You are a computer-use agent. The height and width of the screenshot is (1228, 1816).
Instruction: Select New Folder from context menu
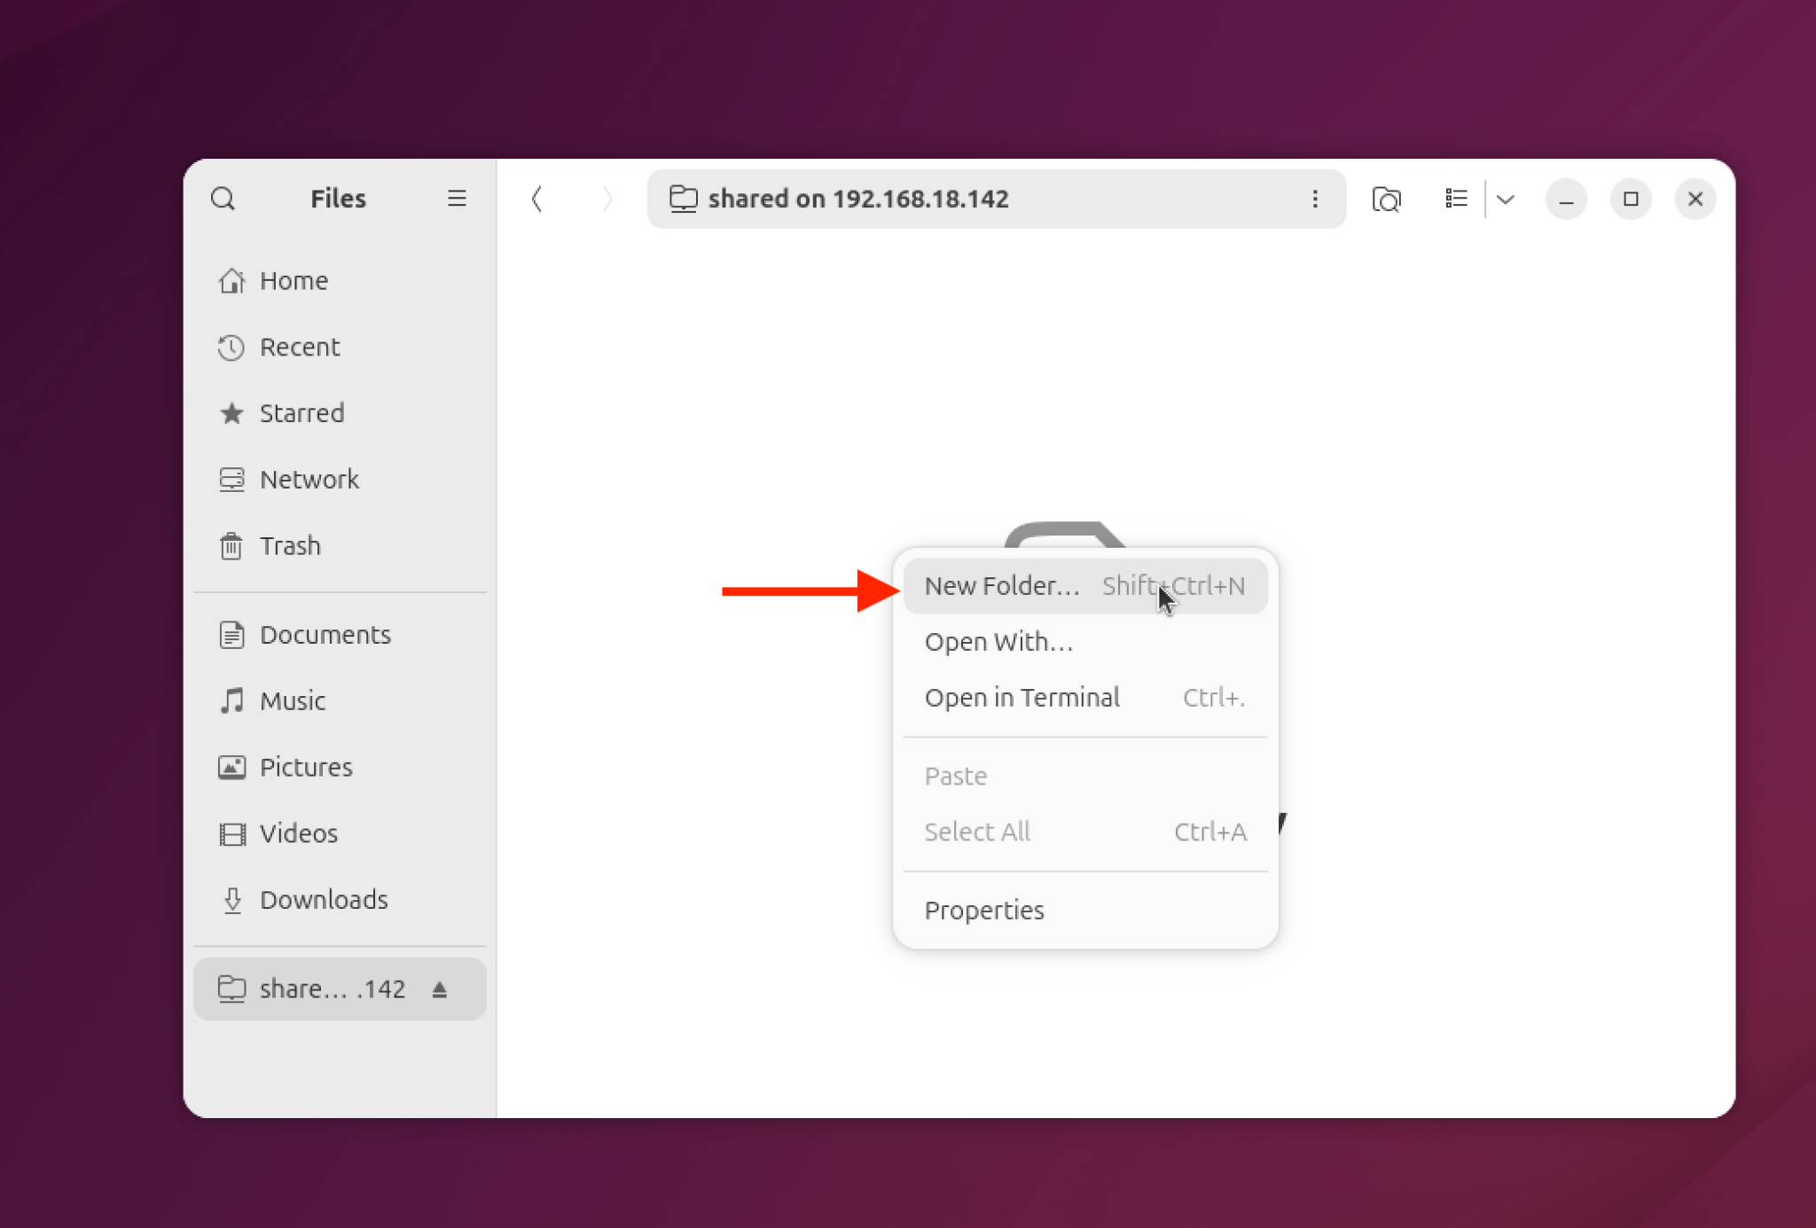pos(1002,586)
